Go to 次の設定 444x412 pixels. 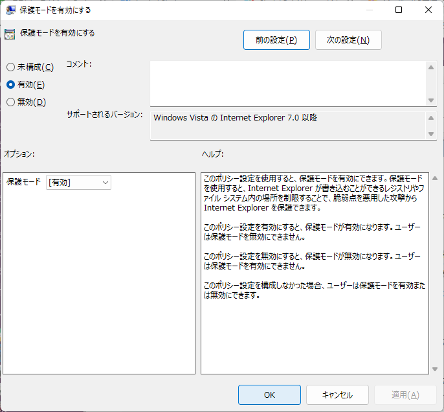click(348, 40)
